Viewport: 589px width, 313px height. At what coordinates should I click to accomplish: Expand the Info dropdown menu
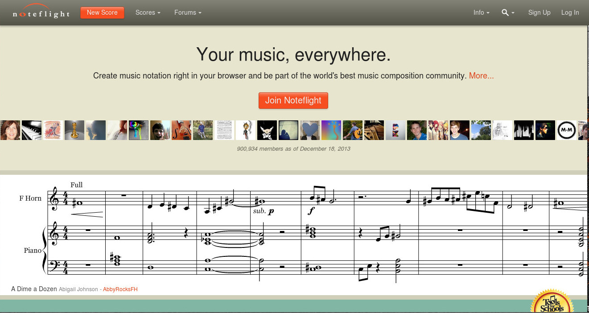[x=482, y=12]
